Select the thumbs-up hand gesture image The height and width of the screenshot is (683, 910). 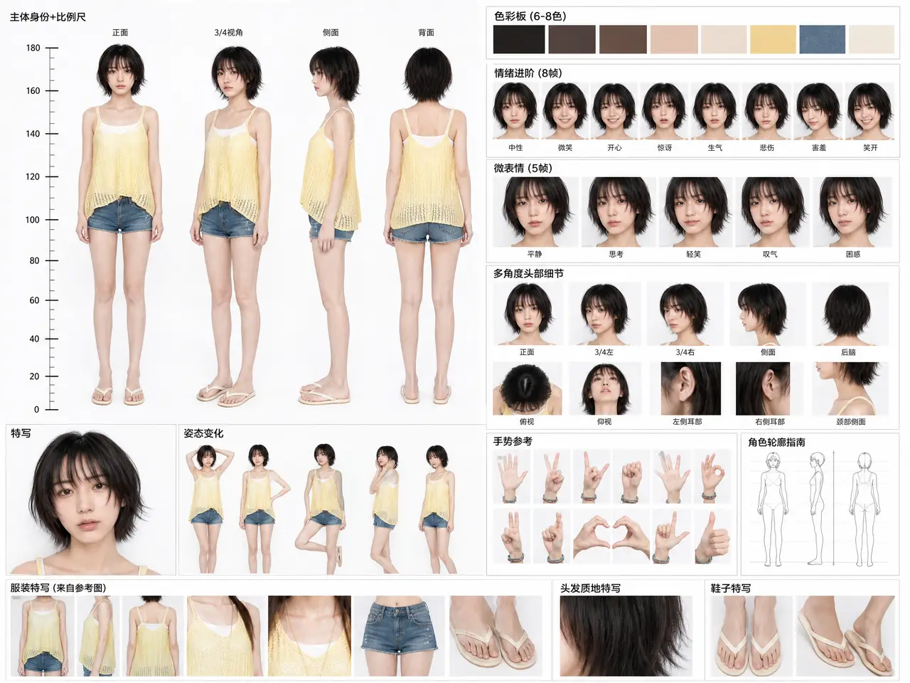click(x=713, y=537)
